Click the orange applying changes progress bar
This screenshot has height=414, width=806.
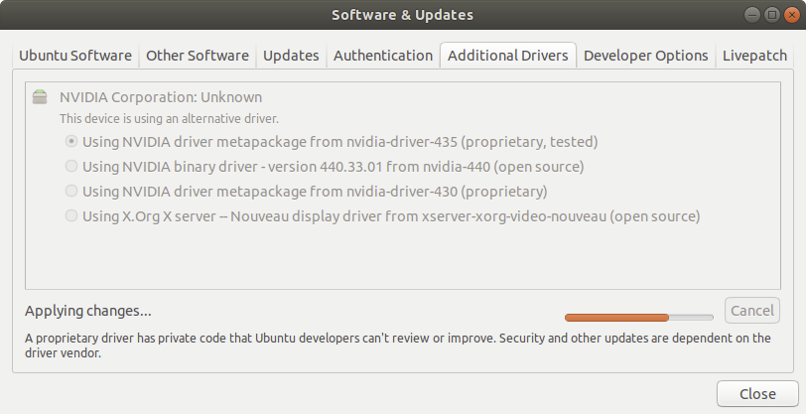tap(639, 318)
